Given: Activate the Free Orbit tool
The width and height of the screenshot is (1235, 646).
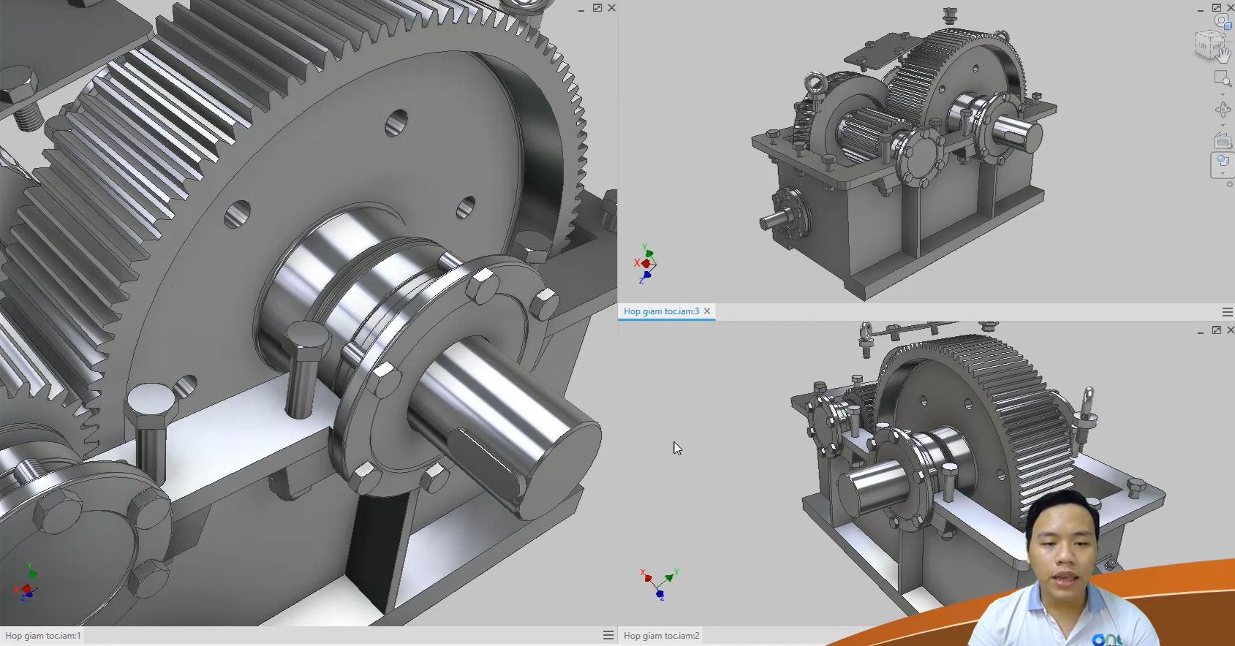Looking at the screenshot, I should (x=1223, y=110).
